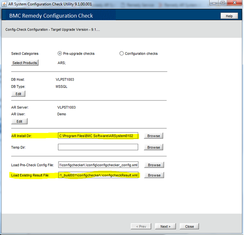Click the disabled < Prev button

pos(141,226)
